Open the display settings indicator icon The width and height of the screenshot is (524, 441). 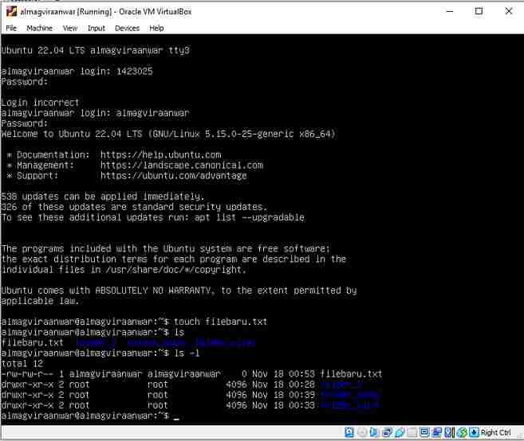[x=424, y=432]
